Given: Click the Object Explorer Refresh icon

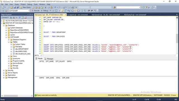Looking at the screenshot, I should coord(22,17).
